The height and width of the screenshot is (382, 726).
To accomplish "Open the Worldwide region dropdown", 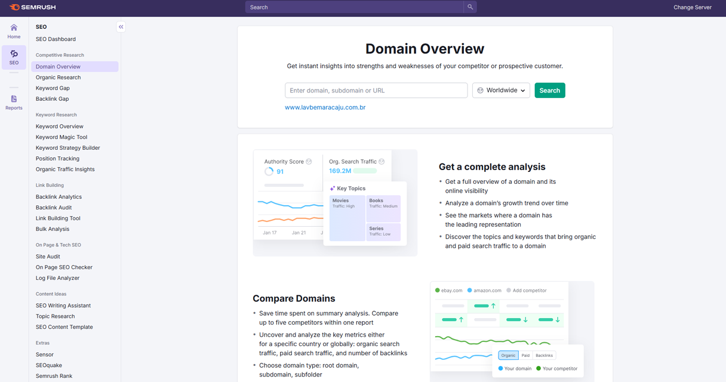I will tap(501, 91).
